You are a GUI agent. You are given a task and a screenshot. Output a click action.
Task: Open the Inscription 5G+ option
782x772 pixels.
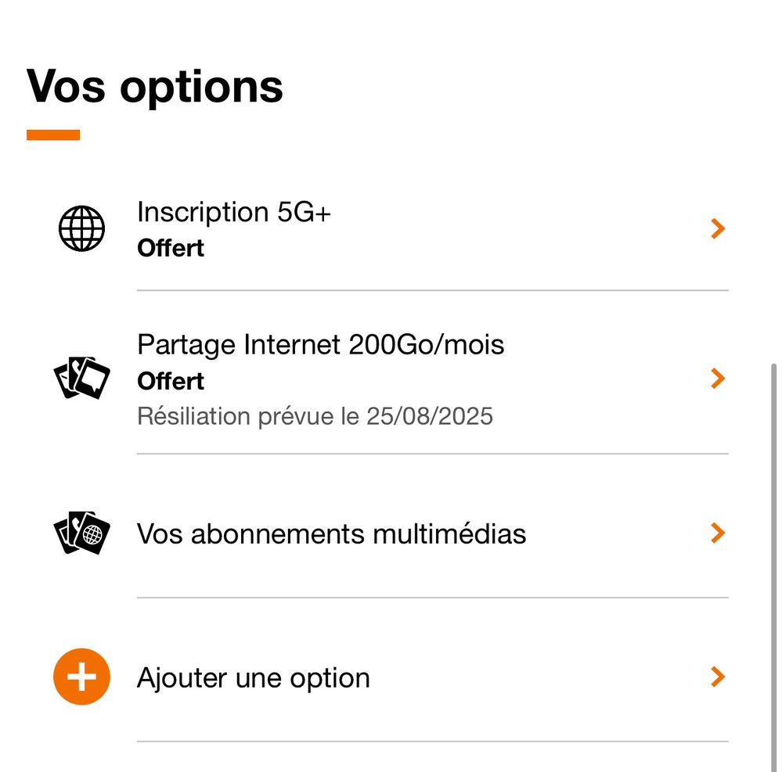coord(234,212)
